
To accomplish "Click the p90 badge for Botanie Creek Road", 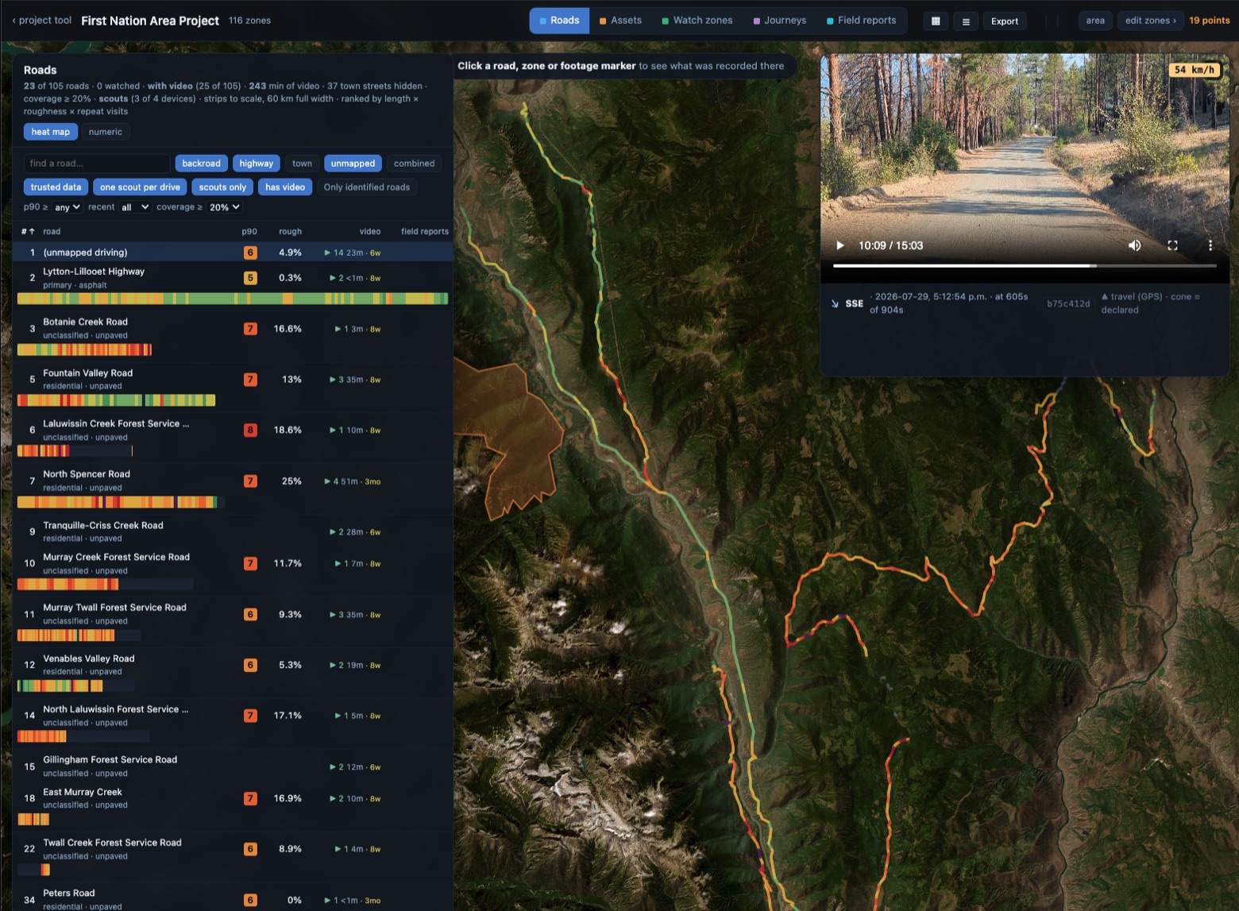I will coord(250,329).
